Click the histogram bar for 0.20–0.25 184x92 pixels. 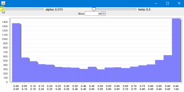tap(50, 73)
